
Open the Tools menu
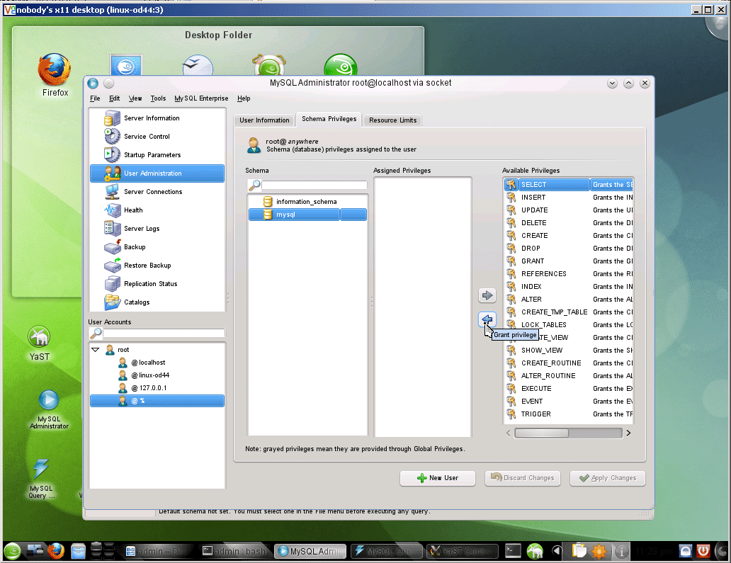pos(158,98)
